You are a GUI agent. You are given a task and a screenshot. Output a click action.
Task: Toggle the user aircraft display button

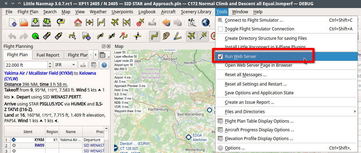[x=192, y=36]
